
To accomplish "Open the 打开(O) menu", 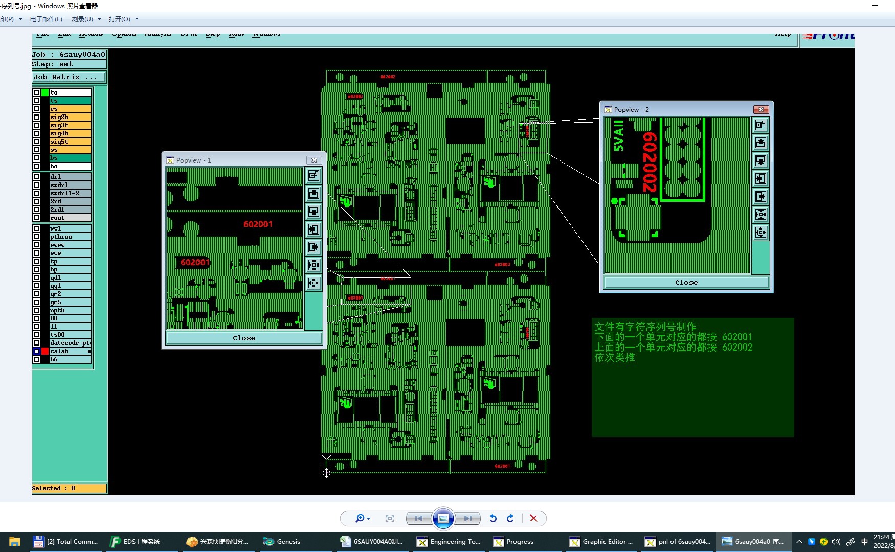I will (120, 19).
